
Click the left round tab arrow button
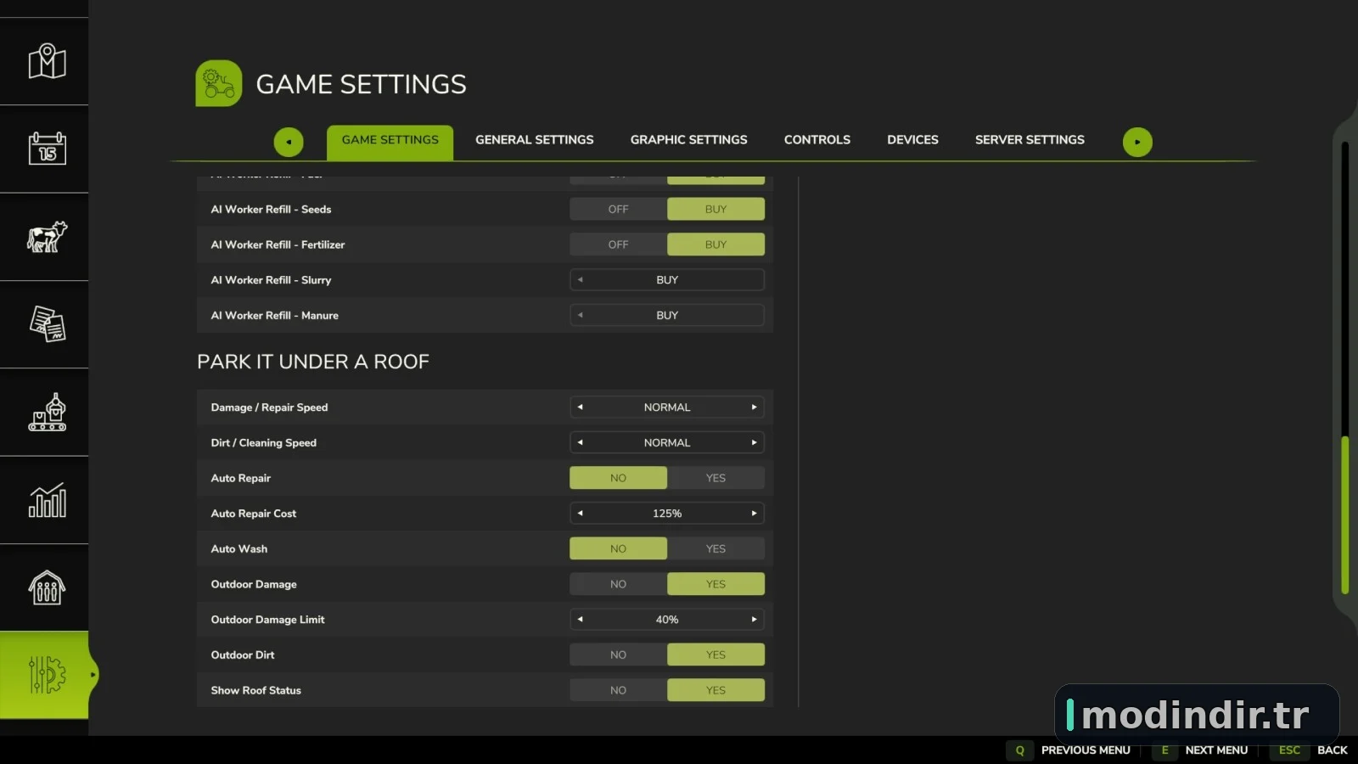click(289, 142)
